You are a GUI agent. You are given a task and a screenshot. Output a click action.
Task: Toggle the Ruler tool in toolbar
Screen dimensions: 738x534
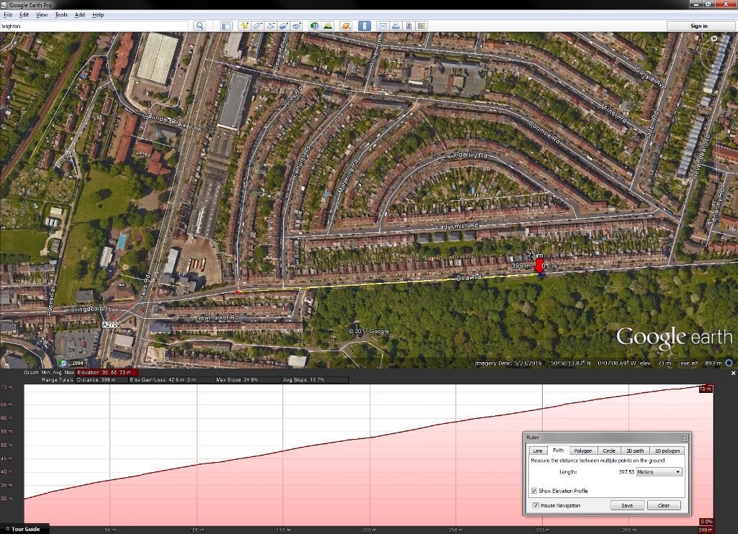(x=364, y=26)
